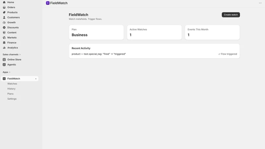This screenshot has width=265, height=149.
Task: Click the Plan Business card
Action: click(96, 32)
